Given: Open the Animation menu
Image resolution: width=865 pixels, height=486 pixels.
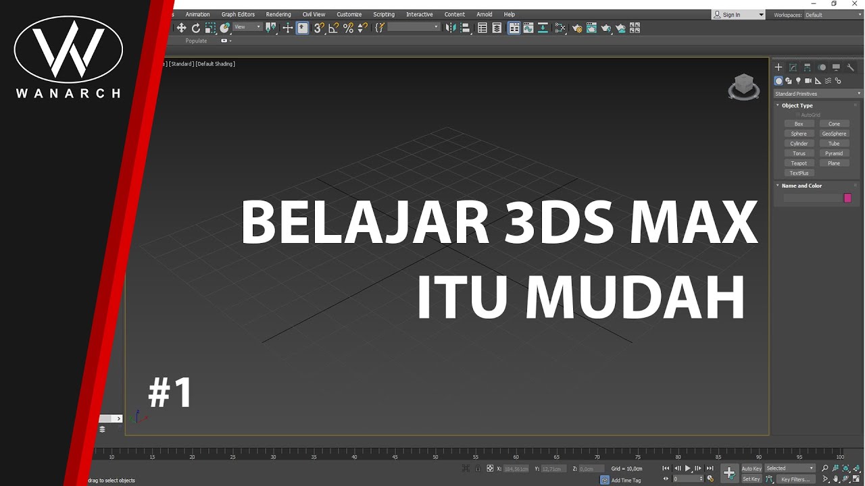Looking at the screenshot, I should click(x=198, y=14).
